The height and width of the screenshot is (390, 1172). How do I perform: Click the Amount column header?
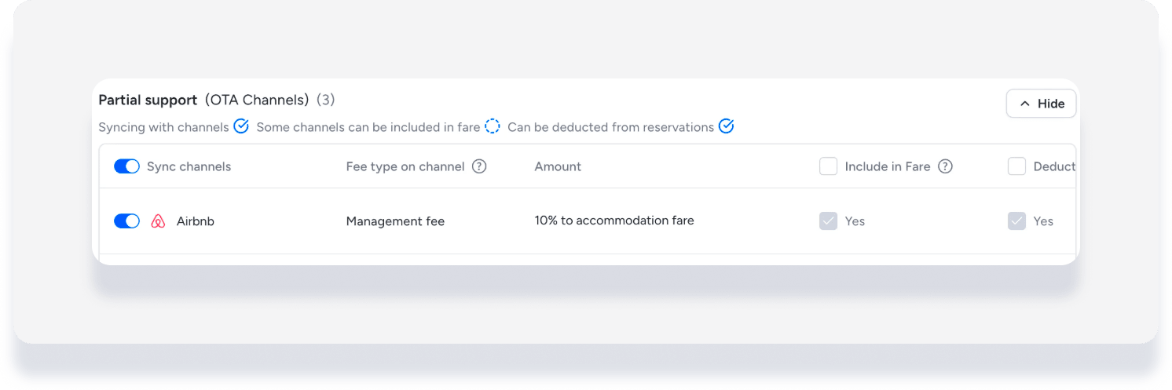[558, 166]
